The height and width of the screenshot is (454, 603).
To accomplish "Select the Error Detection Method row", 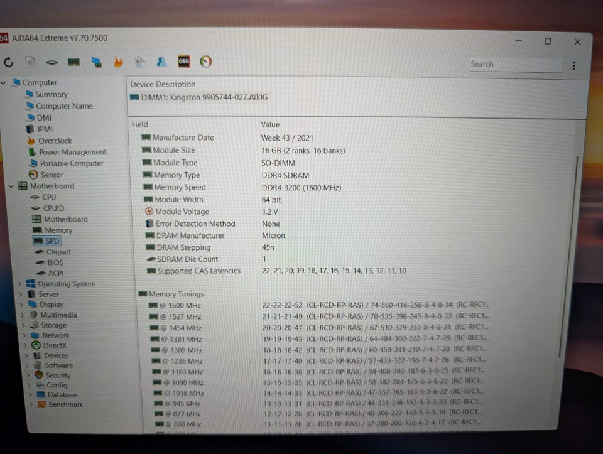I will (213, 224).
